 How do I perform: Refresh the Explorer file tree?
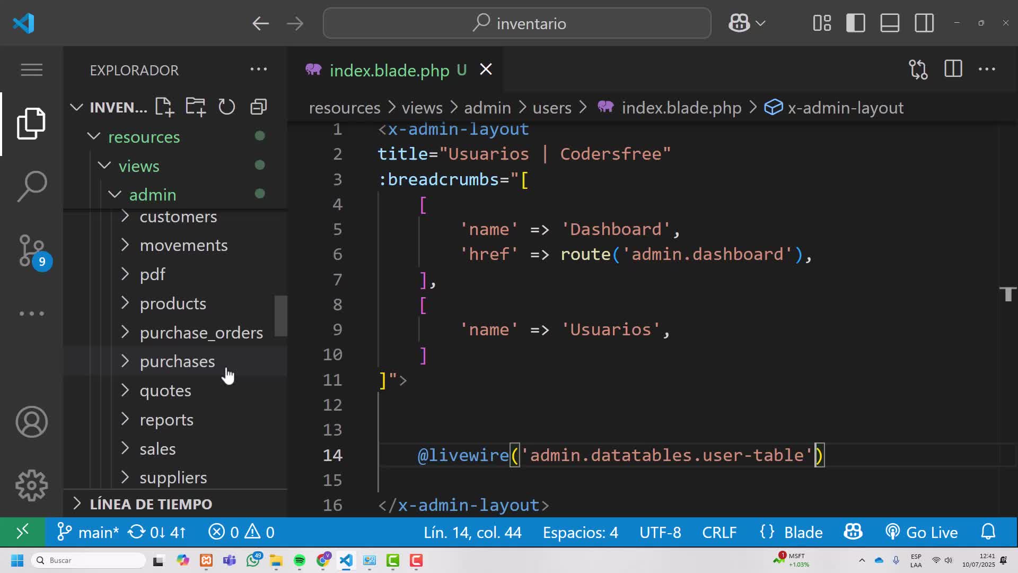click(x=227, y=107)
